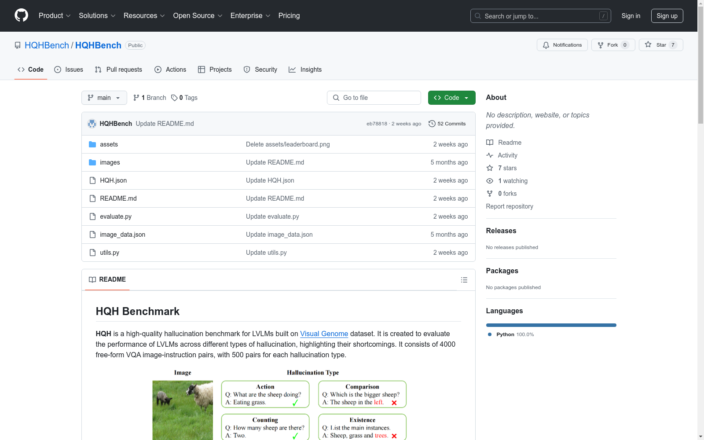
Task: Click the sheep image in the README
Action: [183, 410]
